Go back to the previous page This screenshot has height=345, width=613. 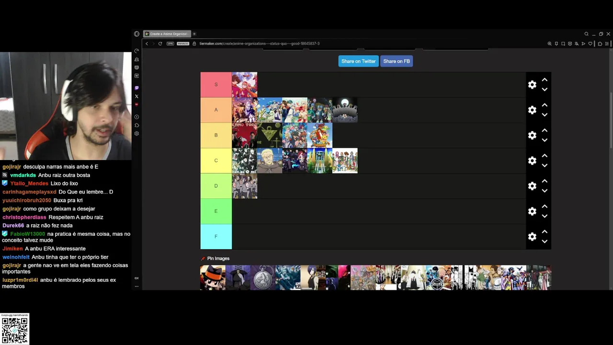tap(147, 44)
